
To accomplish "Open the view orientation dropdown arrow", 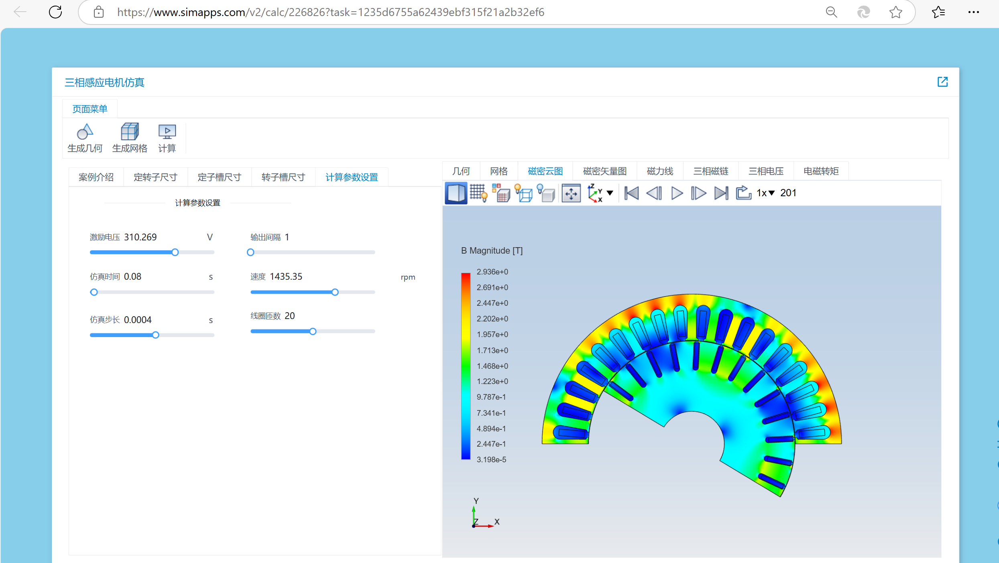I will 610,193.
